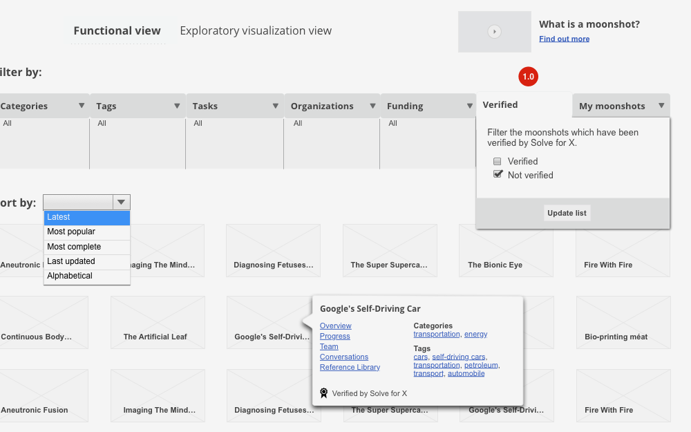Select the Bio-printing méat card
This screenshot has width=691, height=432.
(x=623, y=323)
